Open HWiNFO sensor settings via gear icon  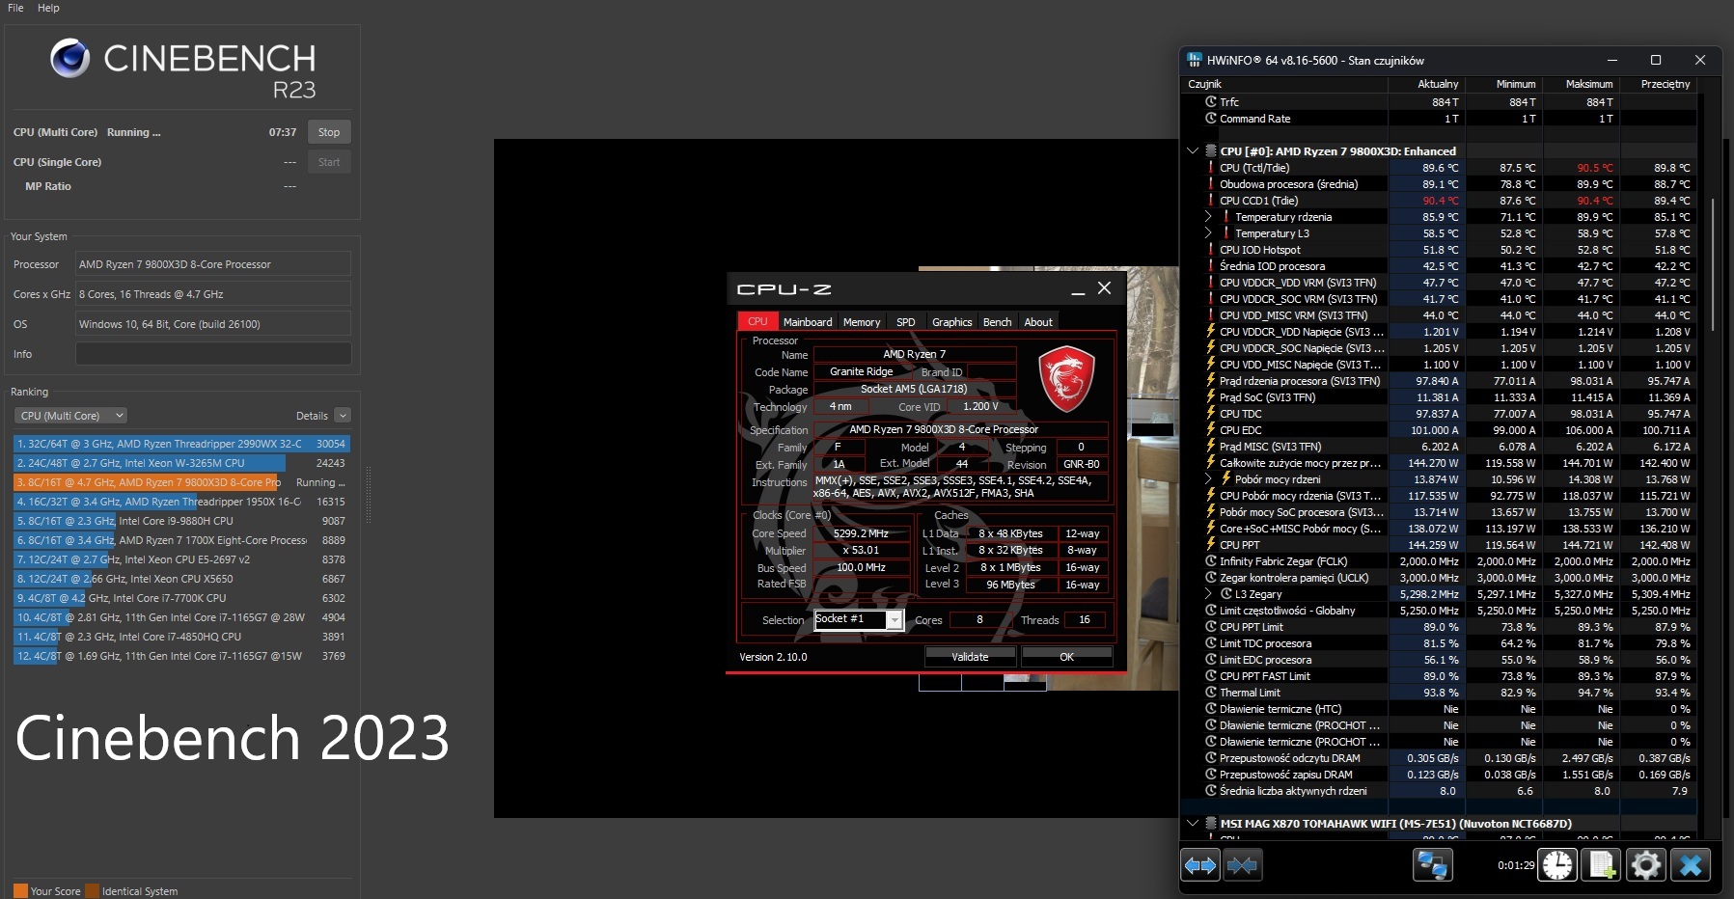pos(1646,865)
